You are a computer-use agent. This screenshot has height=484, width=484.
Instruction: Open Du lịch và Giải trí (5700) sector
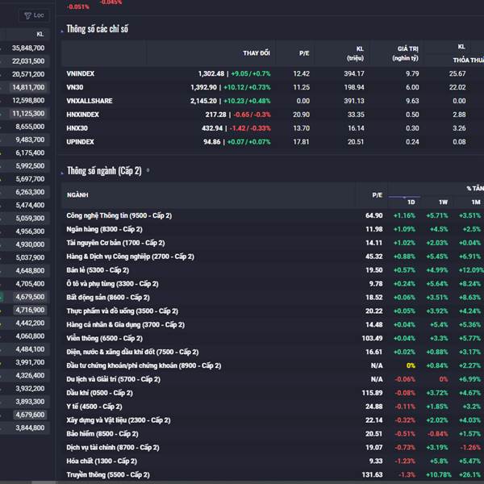click(x=113, y=379)
